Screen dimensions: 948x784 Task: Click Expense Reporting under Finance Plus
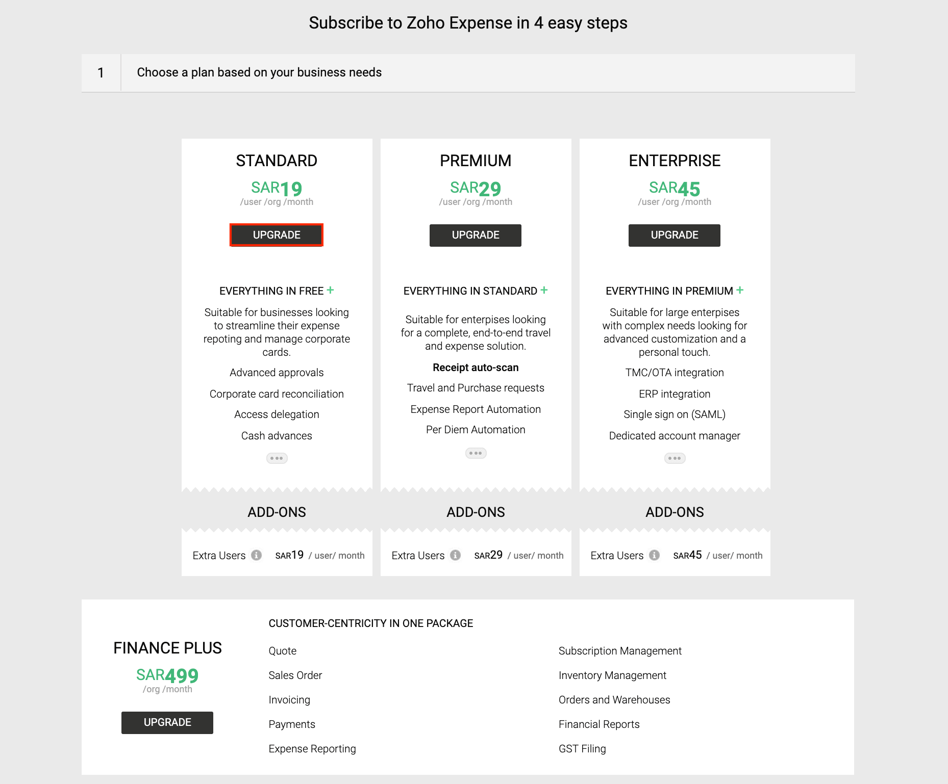pos(312,748)
